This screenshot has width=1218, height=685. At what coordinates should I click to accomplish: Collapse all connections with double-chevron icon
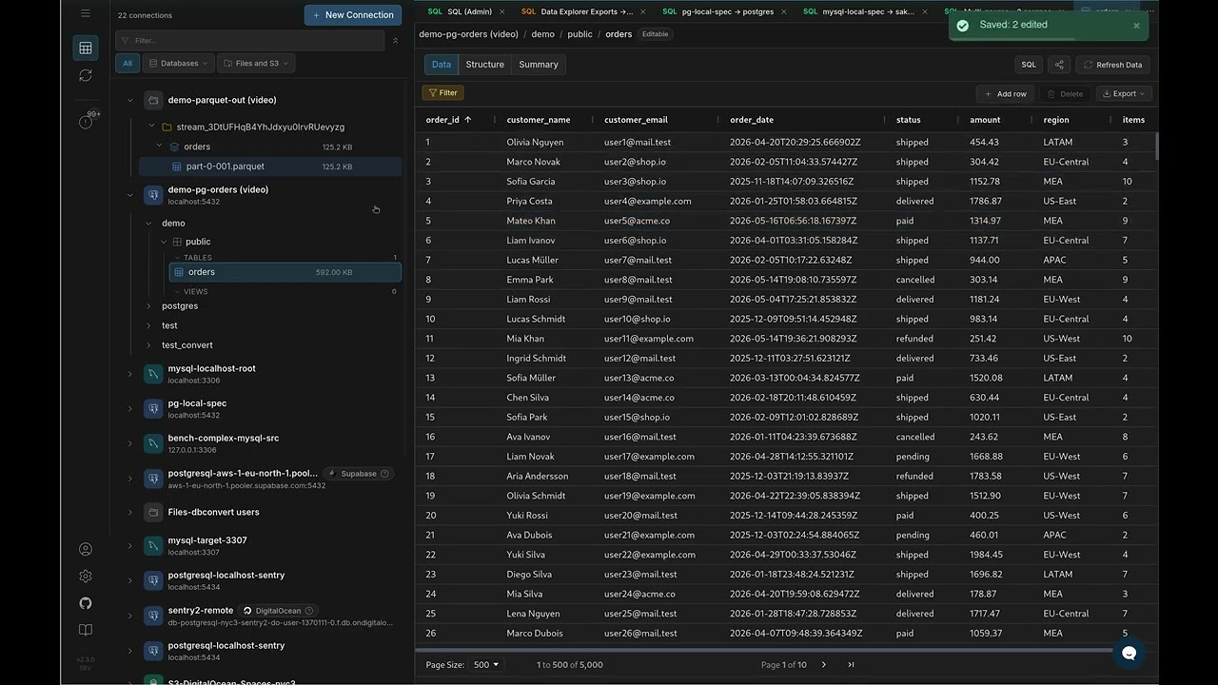[396, 41]
